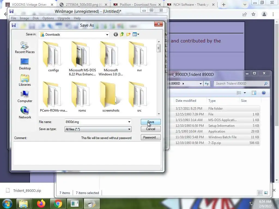The height and width of the screenshot is (209, 279).
Task: Select the screenshots folder
Action: coord(111,97)
